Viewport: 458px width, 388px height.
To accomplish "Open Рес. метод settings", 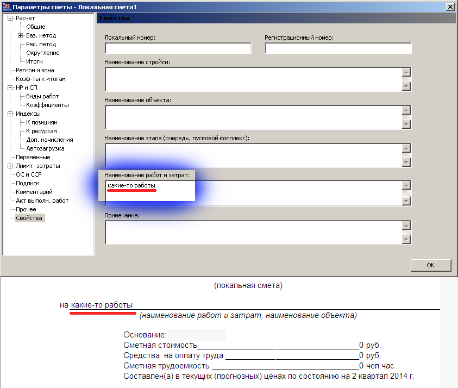I will point(41,44).
